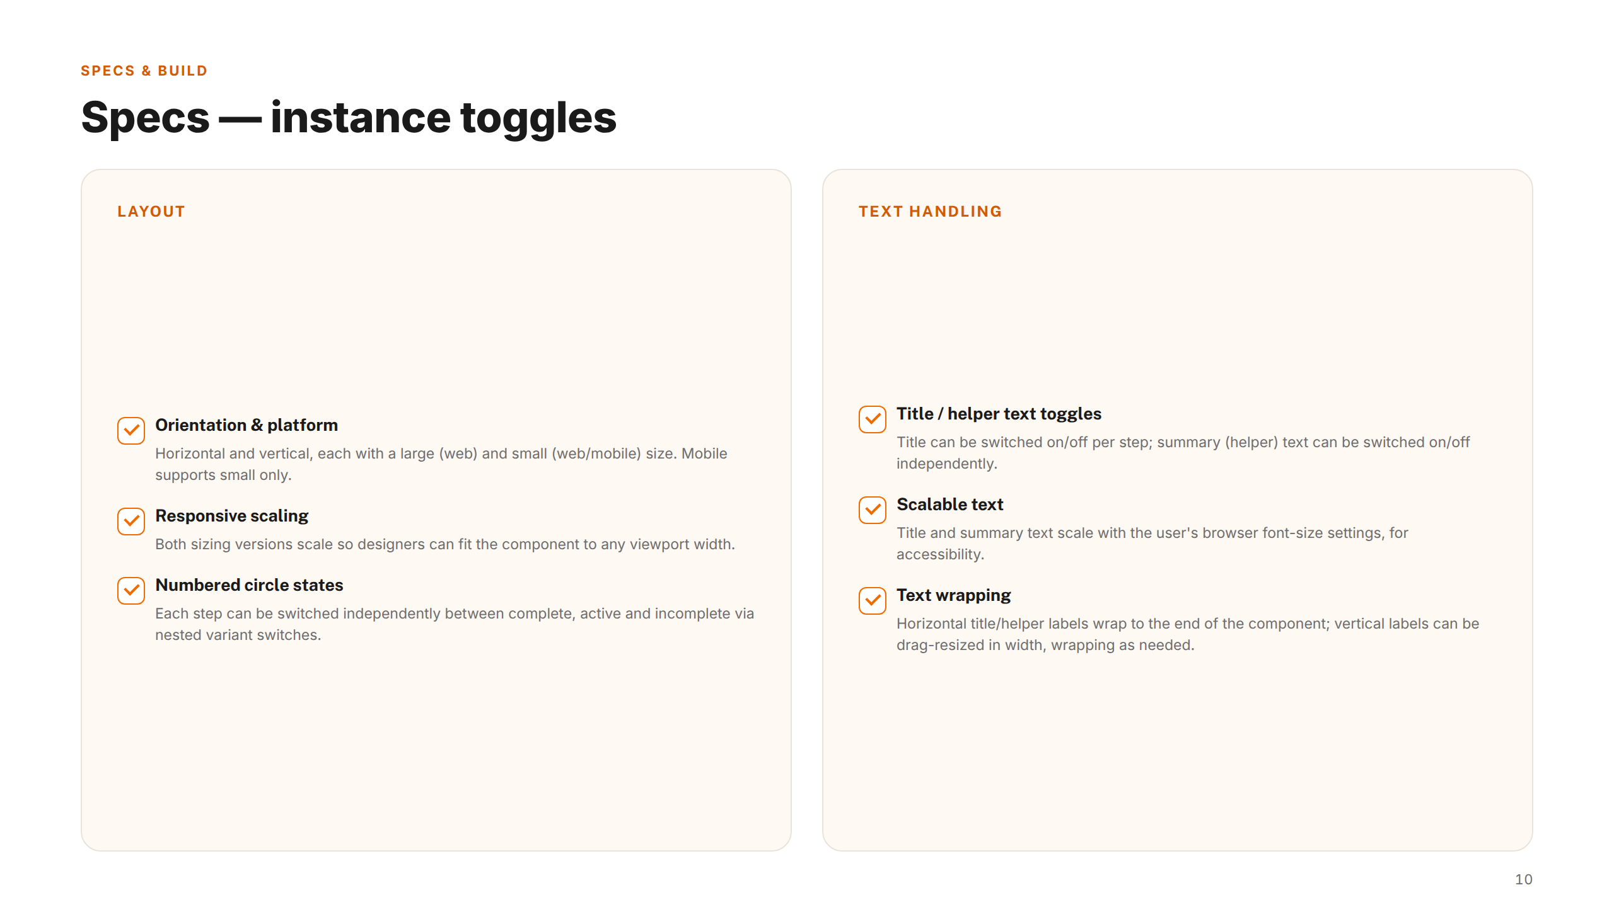Click the SPECS & BUILD section label

coord(144,71)
